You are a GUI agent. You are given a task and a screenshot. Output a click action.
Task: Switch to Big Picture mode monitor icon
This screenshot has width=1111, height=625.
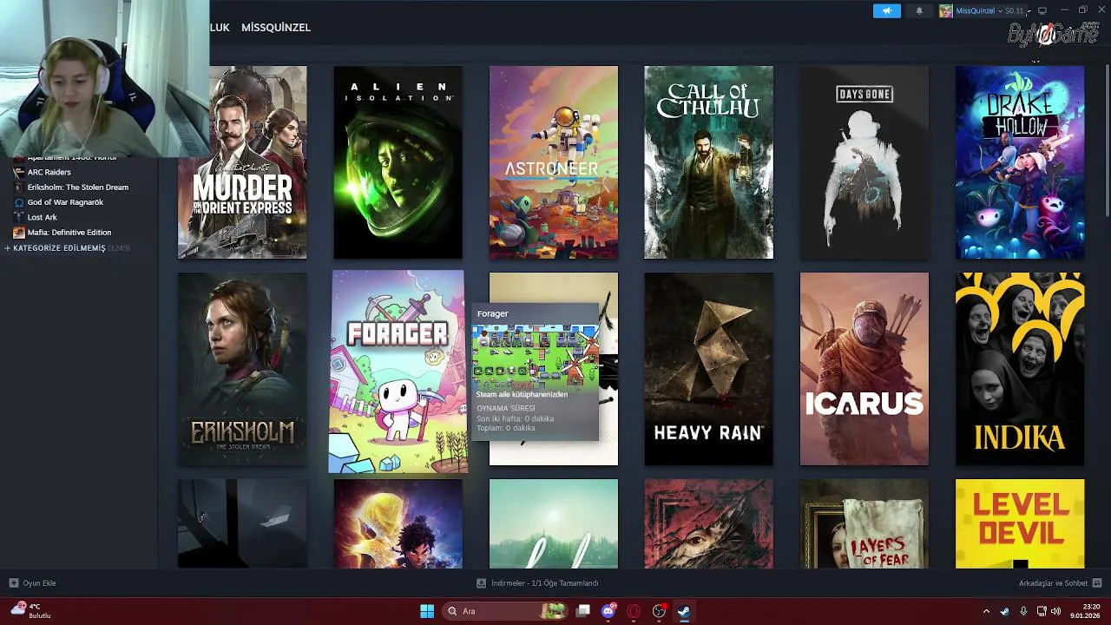[x=1042, y=10]
